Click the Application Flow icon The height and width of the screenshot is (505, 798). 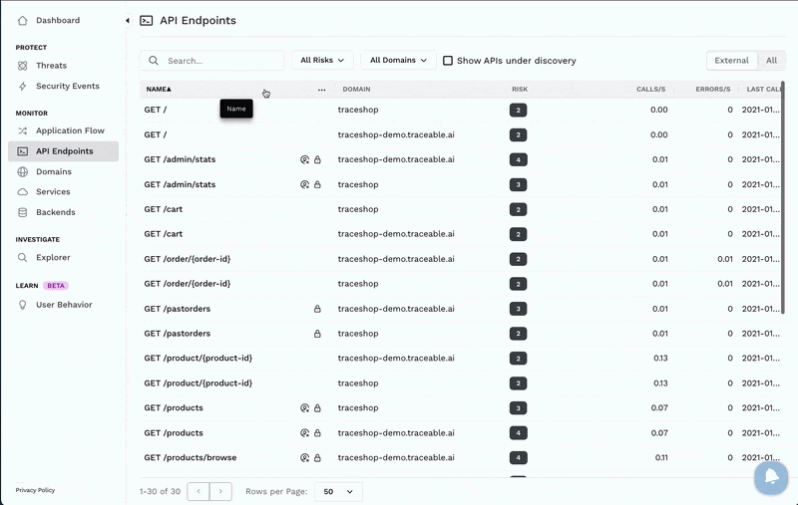click(23, 130)
